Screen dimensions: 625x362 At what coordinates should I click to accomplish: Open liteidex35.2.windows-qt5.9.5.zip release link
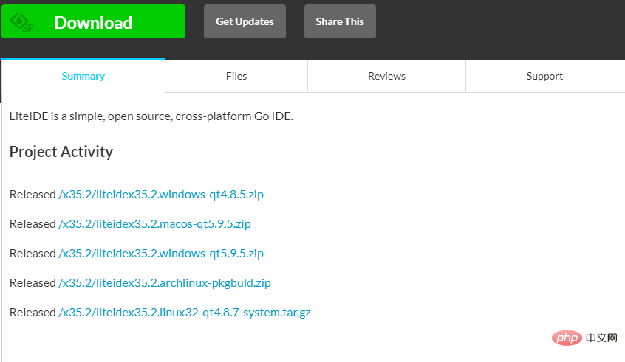pos(161,254)
